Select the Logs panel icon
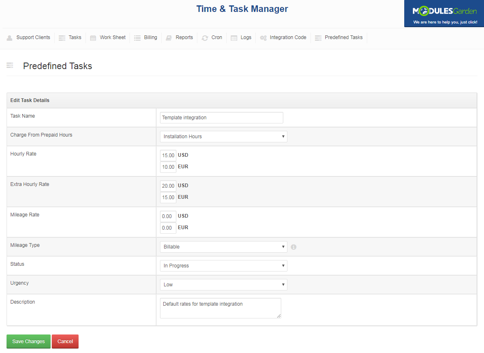The width and height of the screenshot is (484, 353). point(233,37)
